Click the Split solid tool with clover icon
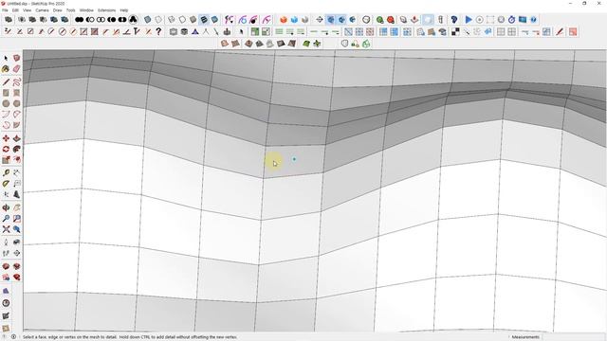 133,19
